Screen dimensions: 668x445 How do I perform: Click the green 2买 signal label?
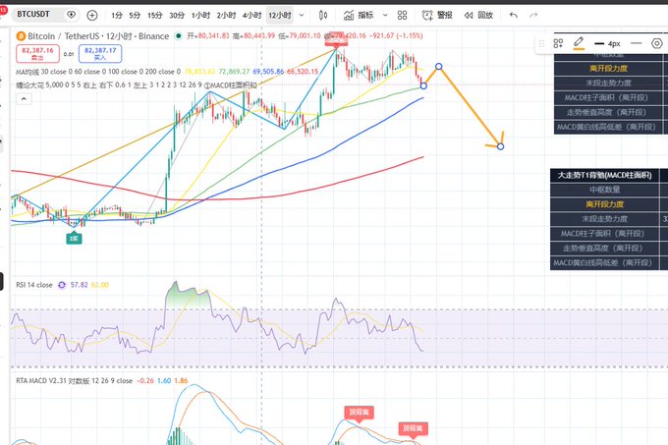(74, 239)
